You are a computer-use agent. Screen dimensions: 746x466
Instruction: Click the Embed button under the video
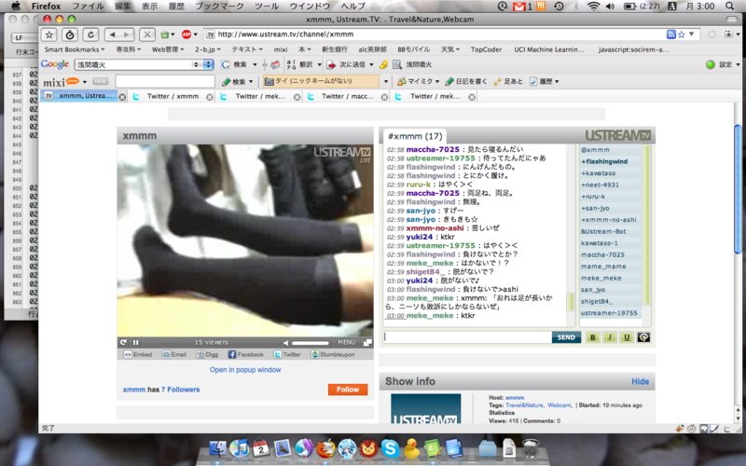pyautogui.click(x=138, y=355)
